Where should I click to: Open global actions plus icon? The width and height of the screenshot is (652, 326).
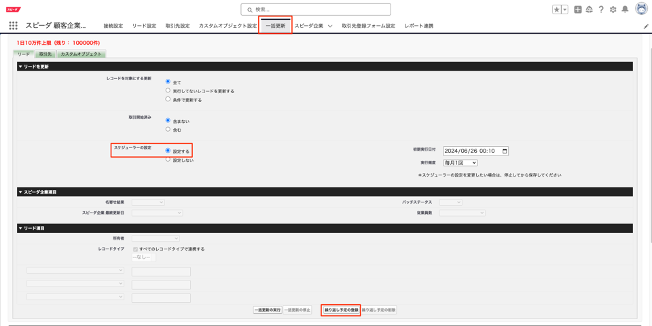[577, 10]
